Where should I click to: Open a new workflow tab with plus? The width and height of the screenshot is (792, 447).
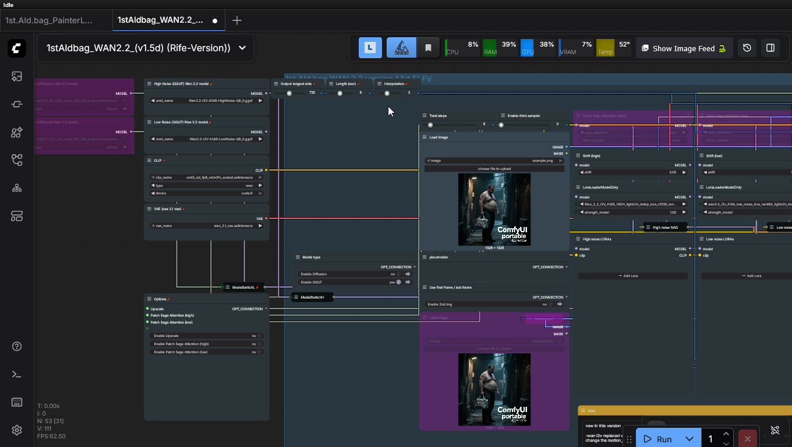236,20
